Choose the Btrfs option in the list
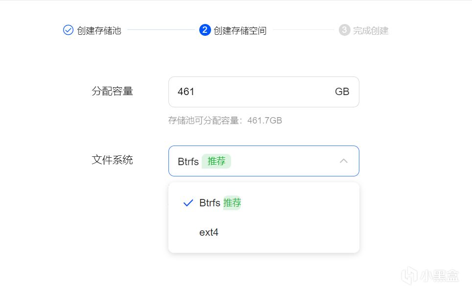The image size is (472, 296). click(210, 203)
